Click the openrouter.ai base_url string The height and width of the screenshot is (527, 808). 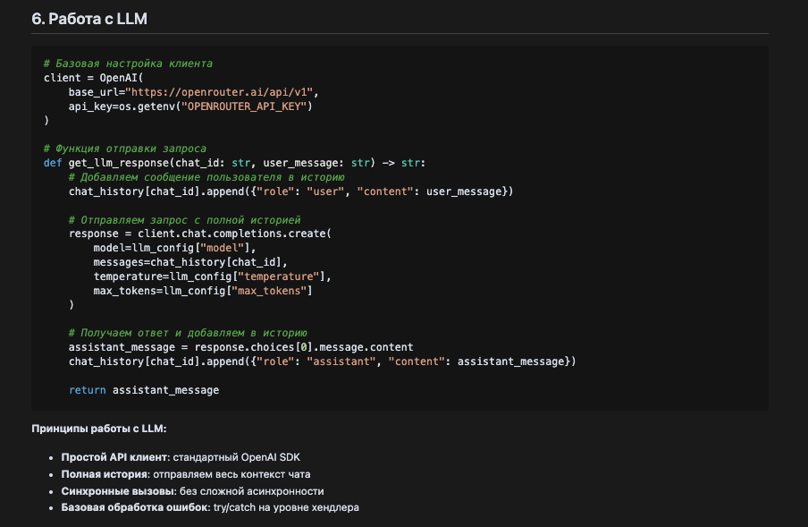222,92
